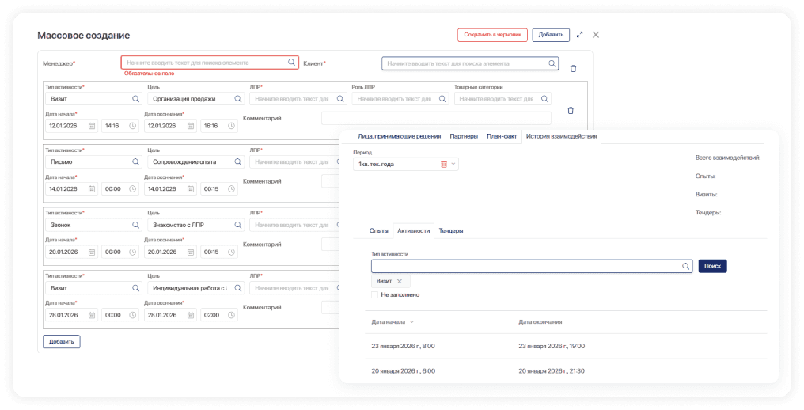Screen dimensions: 804x410
Task: Switch to the План-факт tab
Action: coord(502,136)
